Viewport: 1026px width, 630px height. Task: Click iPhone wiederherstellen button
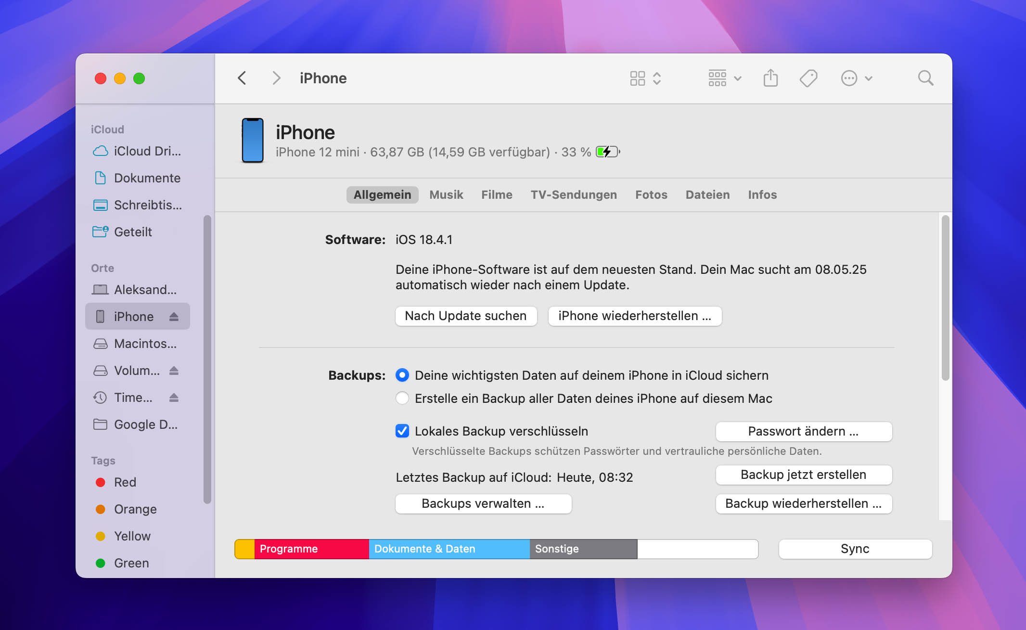click(635, 316)
